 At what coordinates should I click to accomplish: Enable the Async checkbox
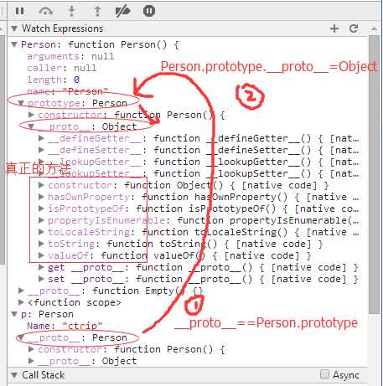[324, 374]
